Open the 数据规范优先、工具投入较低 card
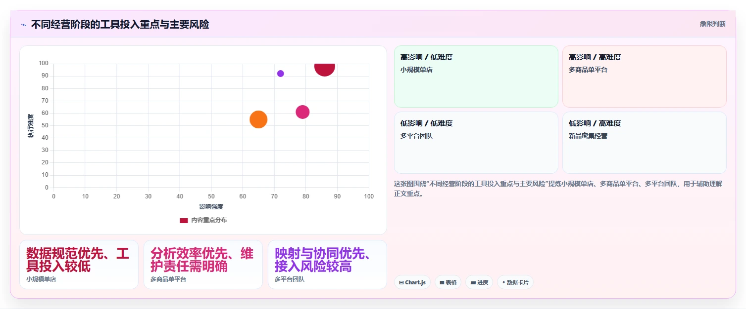This screenshot has height=309, width=746. [x=79, y=265]
